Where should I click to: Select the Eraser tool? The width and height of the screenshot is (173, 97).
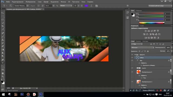[x=3, y=46]
